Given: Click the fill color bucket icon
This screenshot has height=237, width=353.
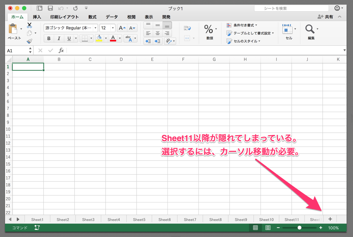Looking at the screenshot, I should [100, 38].
